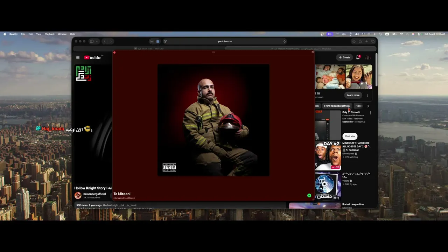Screen dimensions: 448x252
Task: Go to the YouTube home logo
Action: coord(92,57)
